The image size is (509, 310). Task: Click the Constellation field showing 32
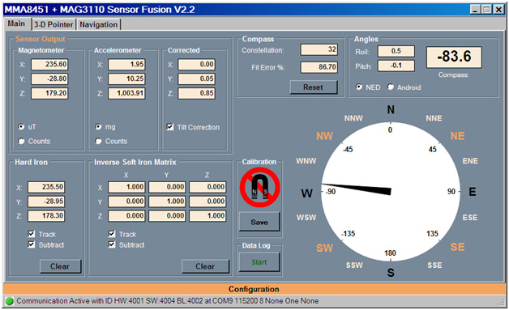319,49
